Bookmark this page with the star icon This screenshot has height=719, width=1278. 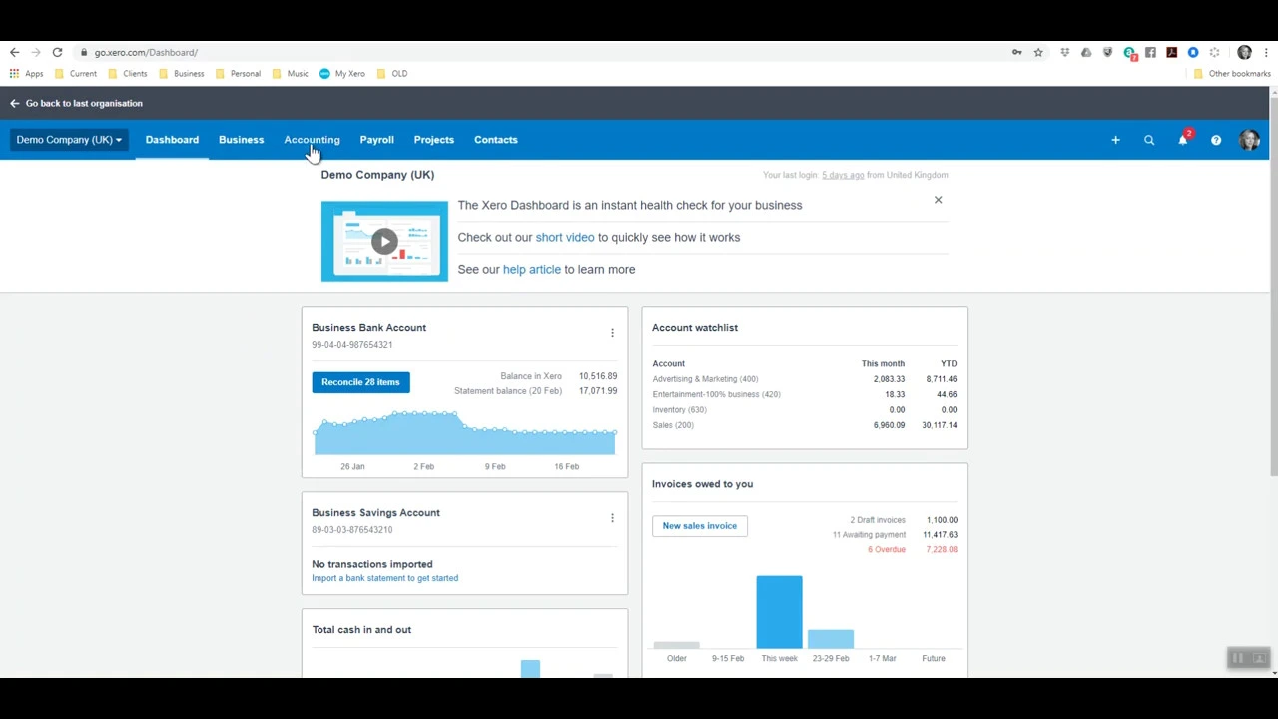[x=1038, y=52]
